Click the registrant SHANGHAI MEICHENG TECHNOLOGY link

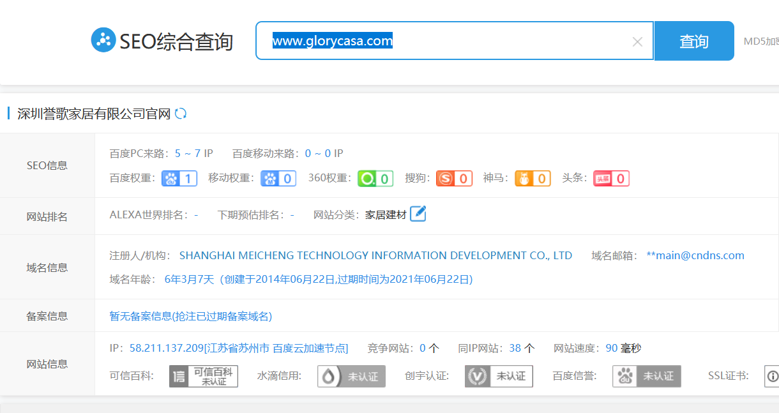click(375, 255)
